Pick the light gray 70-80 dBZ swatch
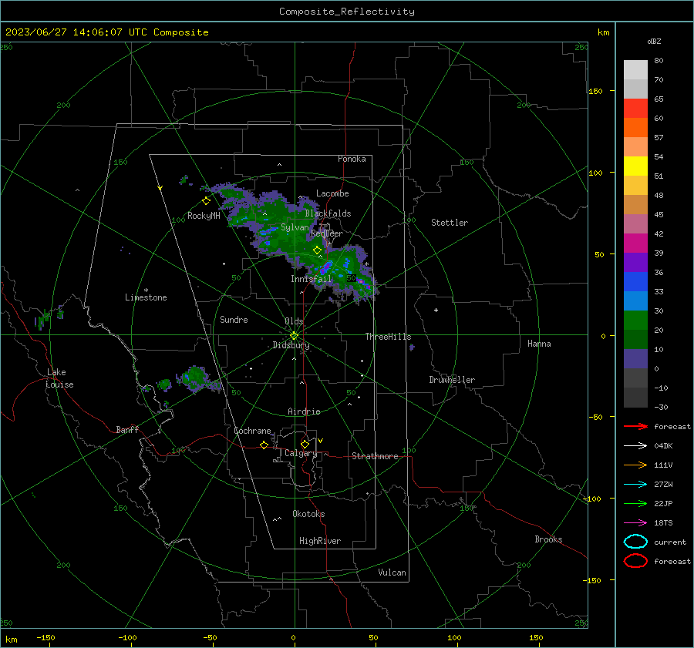This screenshot has height=648, width=694. click(635, 70)
